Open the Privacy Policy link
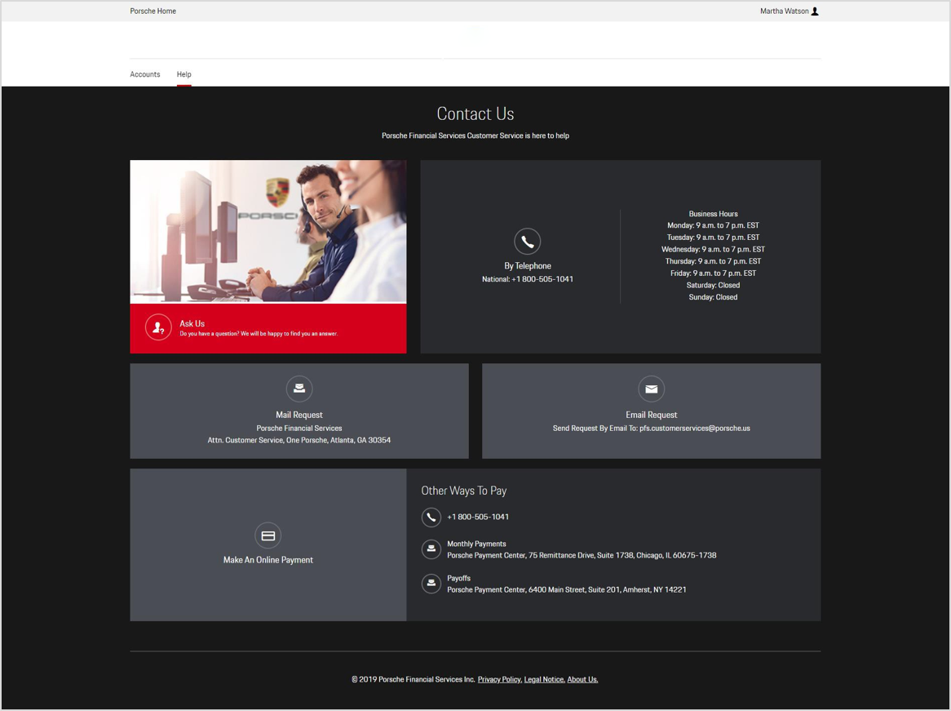Screen dimensions: 951x711 pyautogui.click(x=499, y=679)
